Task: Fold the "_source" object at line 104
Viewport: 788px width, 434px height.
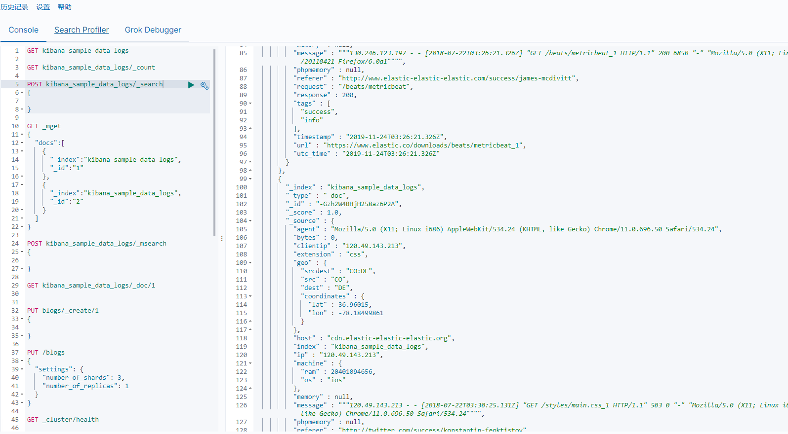Action: [250, 221]
